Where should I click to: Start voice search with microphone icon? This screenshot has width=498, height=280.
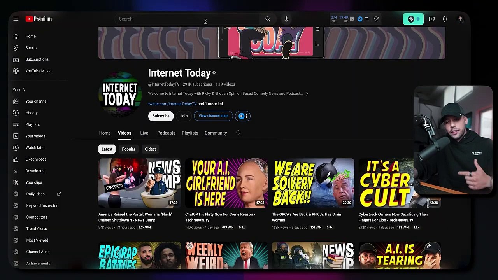pyautogui.click(x=286, y=19)
